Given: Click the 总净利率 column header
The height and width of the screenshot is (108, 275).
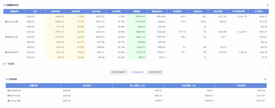Looking at the screenshot, I should [76, 11].
